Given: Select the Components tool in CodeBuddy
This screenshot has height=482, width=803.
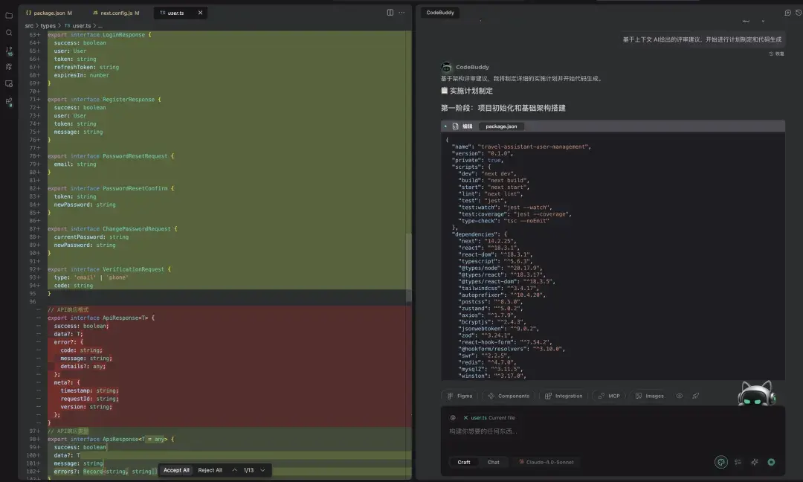Looking at the screenshot, I should [510, 395].
